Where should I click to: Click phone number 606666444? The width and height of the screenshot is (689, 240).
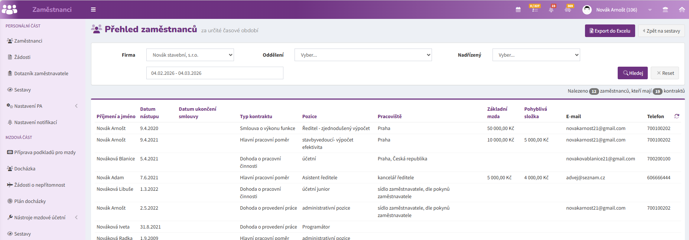pyautogui.click(x=659, y=177)
